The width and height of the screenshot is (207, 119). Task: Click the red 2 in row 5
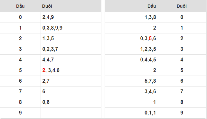pyautogui.click(x=44, y=70)
